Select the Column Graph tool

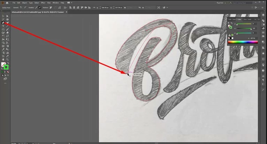(7, 53)
